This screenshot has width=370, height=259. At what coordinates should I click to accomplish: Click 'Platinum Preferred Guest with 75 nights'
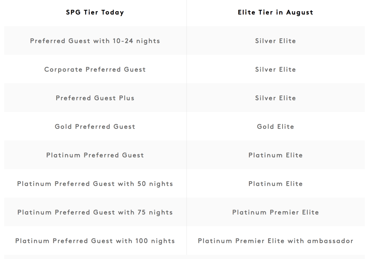tap(95, 212)
